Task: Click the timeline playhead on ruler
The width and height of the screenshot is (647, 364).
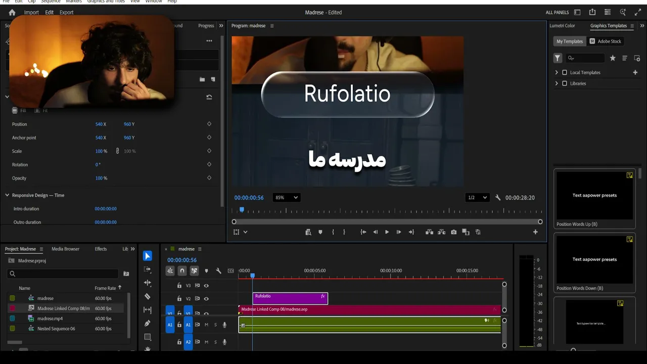Action: click(x=253, y=275)
